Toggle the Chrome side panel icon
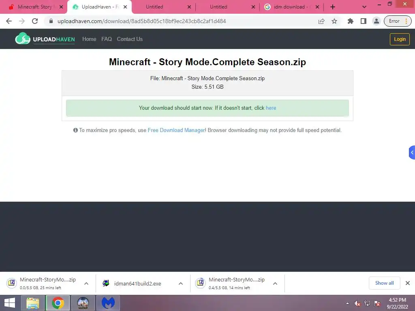The height and width of the screenshot is (311, 415). pyautogui.click(x=364, y=21)
